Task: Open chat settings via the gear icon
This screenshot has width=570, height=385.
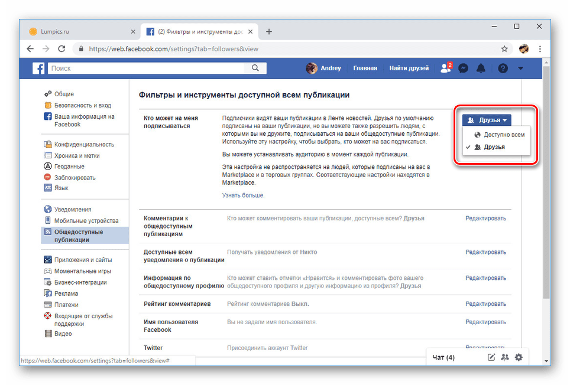Action: [518, 357]
